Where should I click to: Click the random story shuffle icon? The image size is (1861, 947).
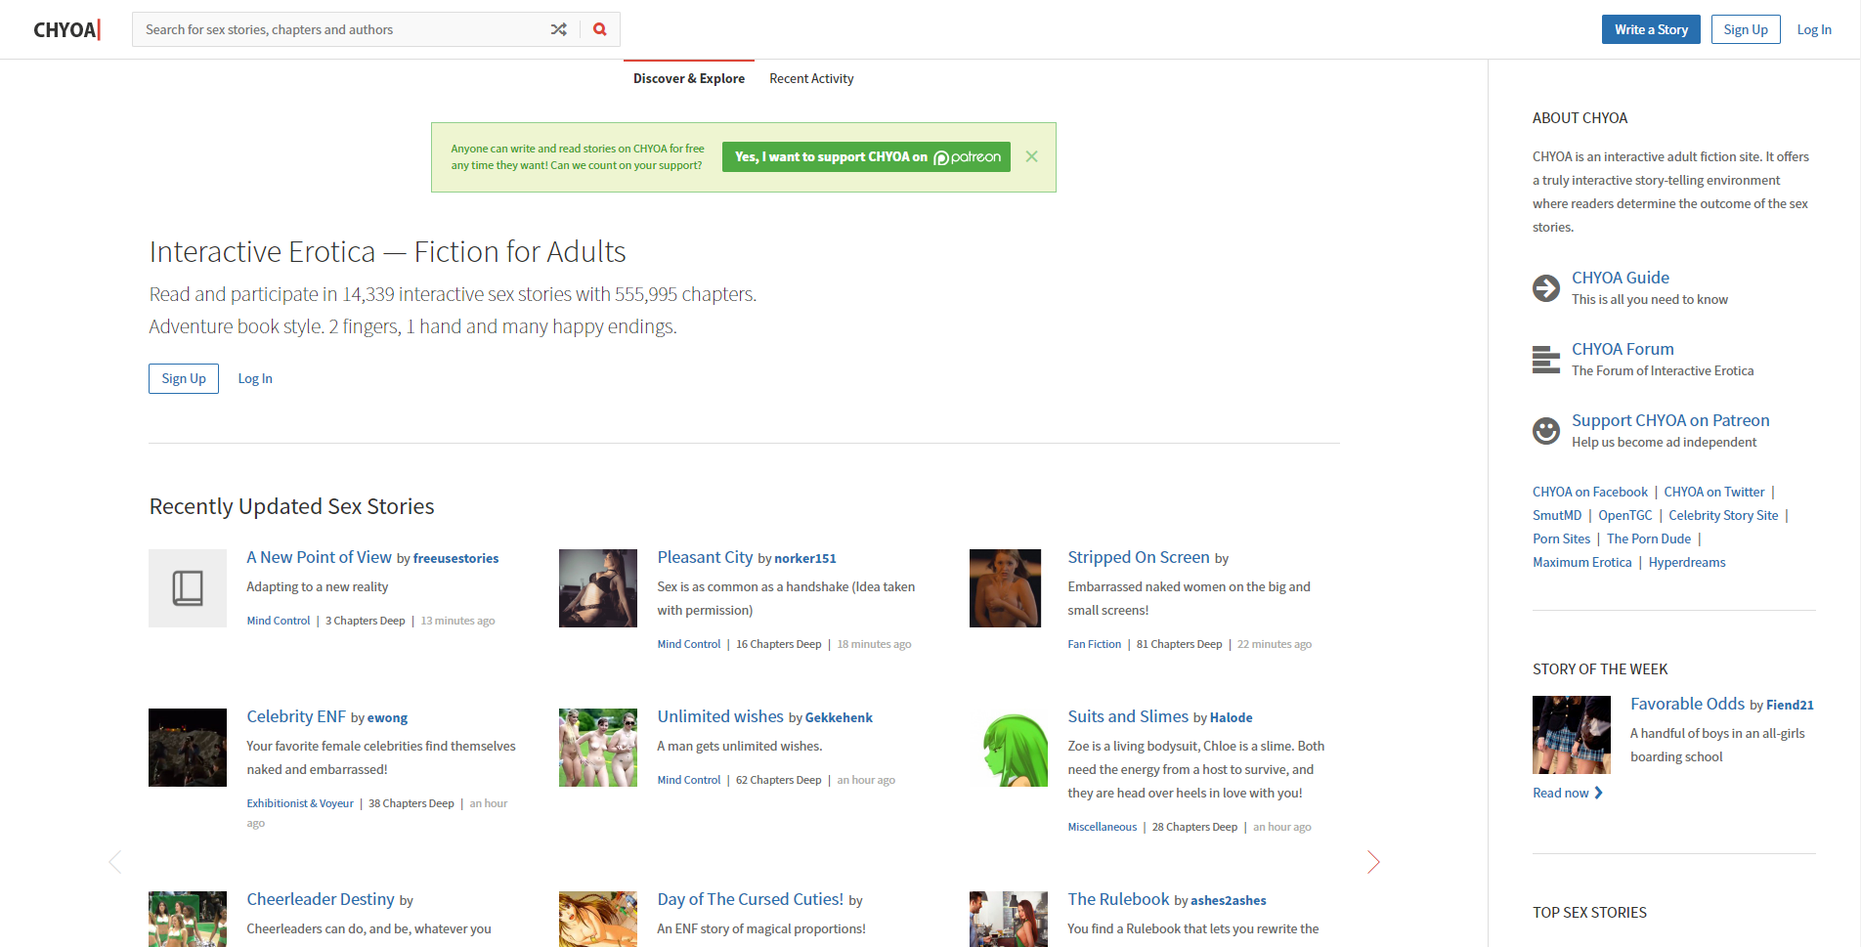pos(558,29)
